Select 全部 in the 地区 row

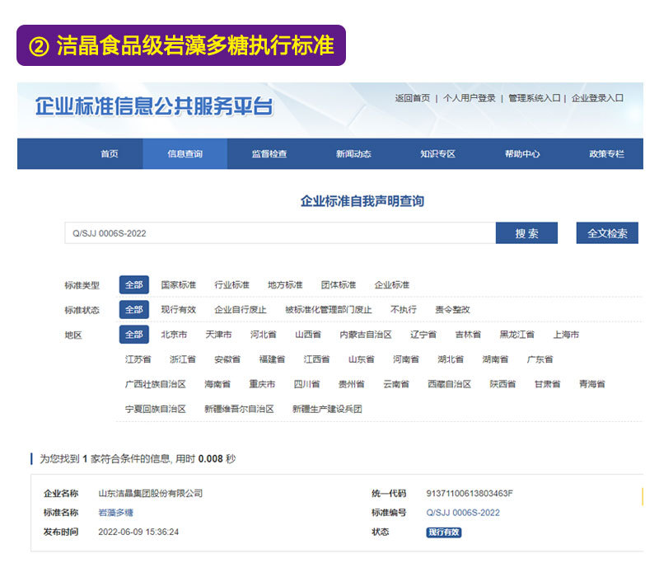click(x=134, y=335)
